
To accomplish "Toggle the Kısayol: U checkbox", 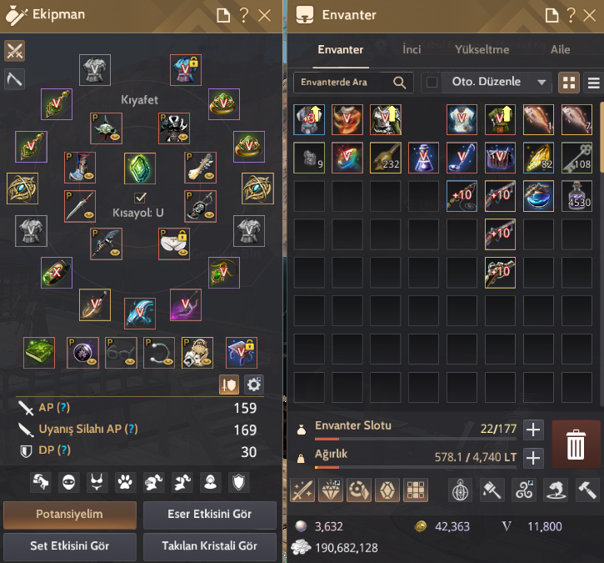I will 140,198.
